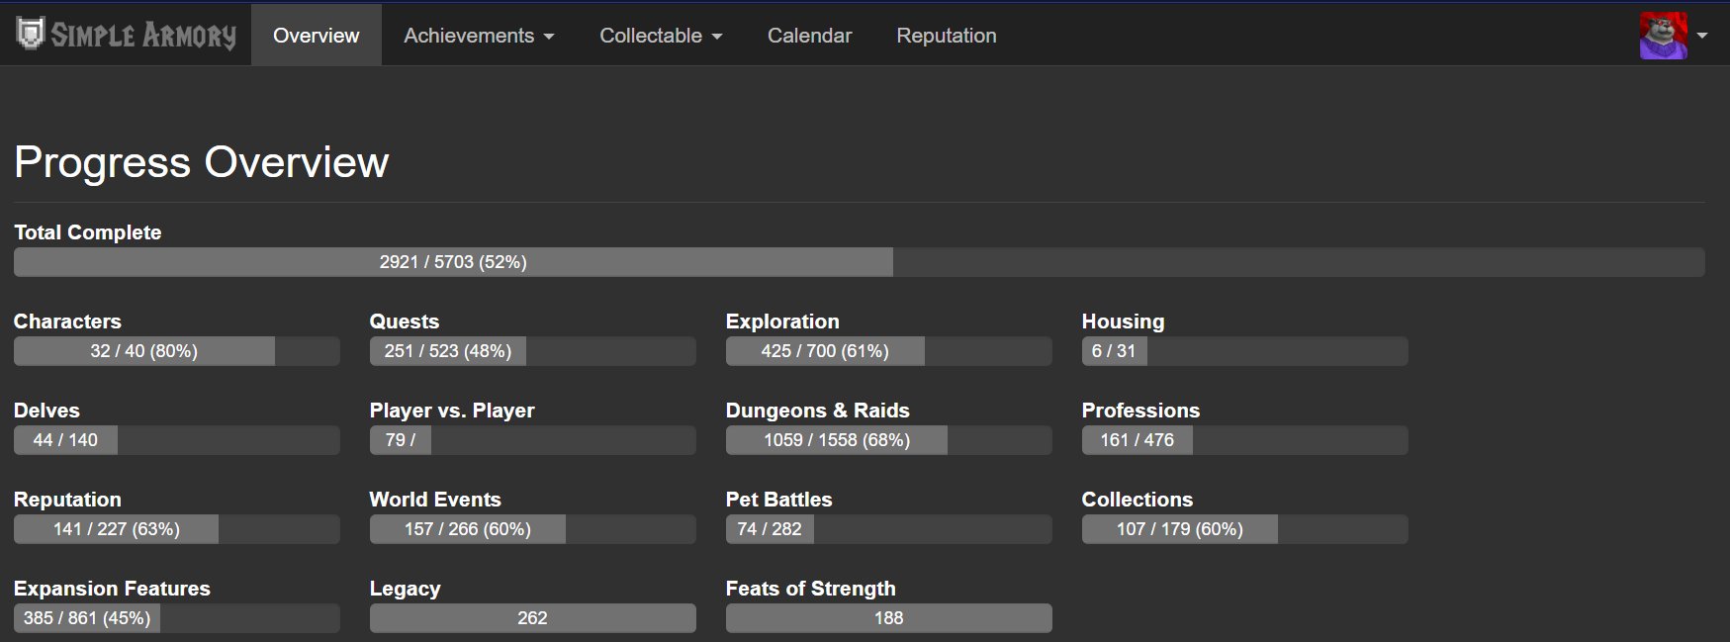Open the Pet Battles category heading
The height and width of the screenshot is (642, 1730).
(x=779, y=500)
